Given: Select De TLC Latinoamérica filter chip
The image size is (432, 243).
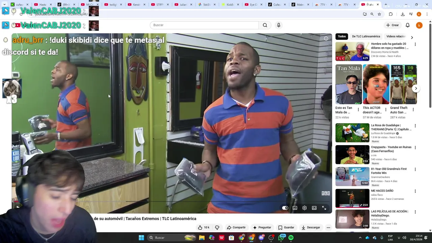Looking at the screenshot, I should pos(366,36).
